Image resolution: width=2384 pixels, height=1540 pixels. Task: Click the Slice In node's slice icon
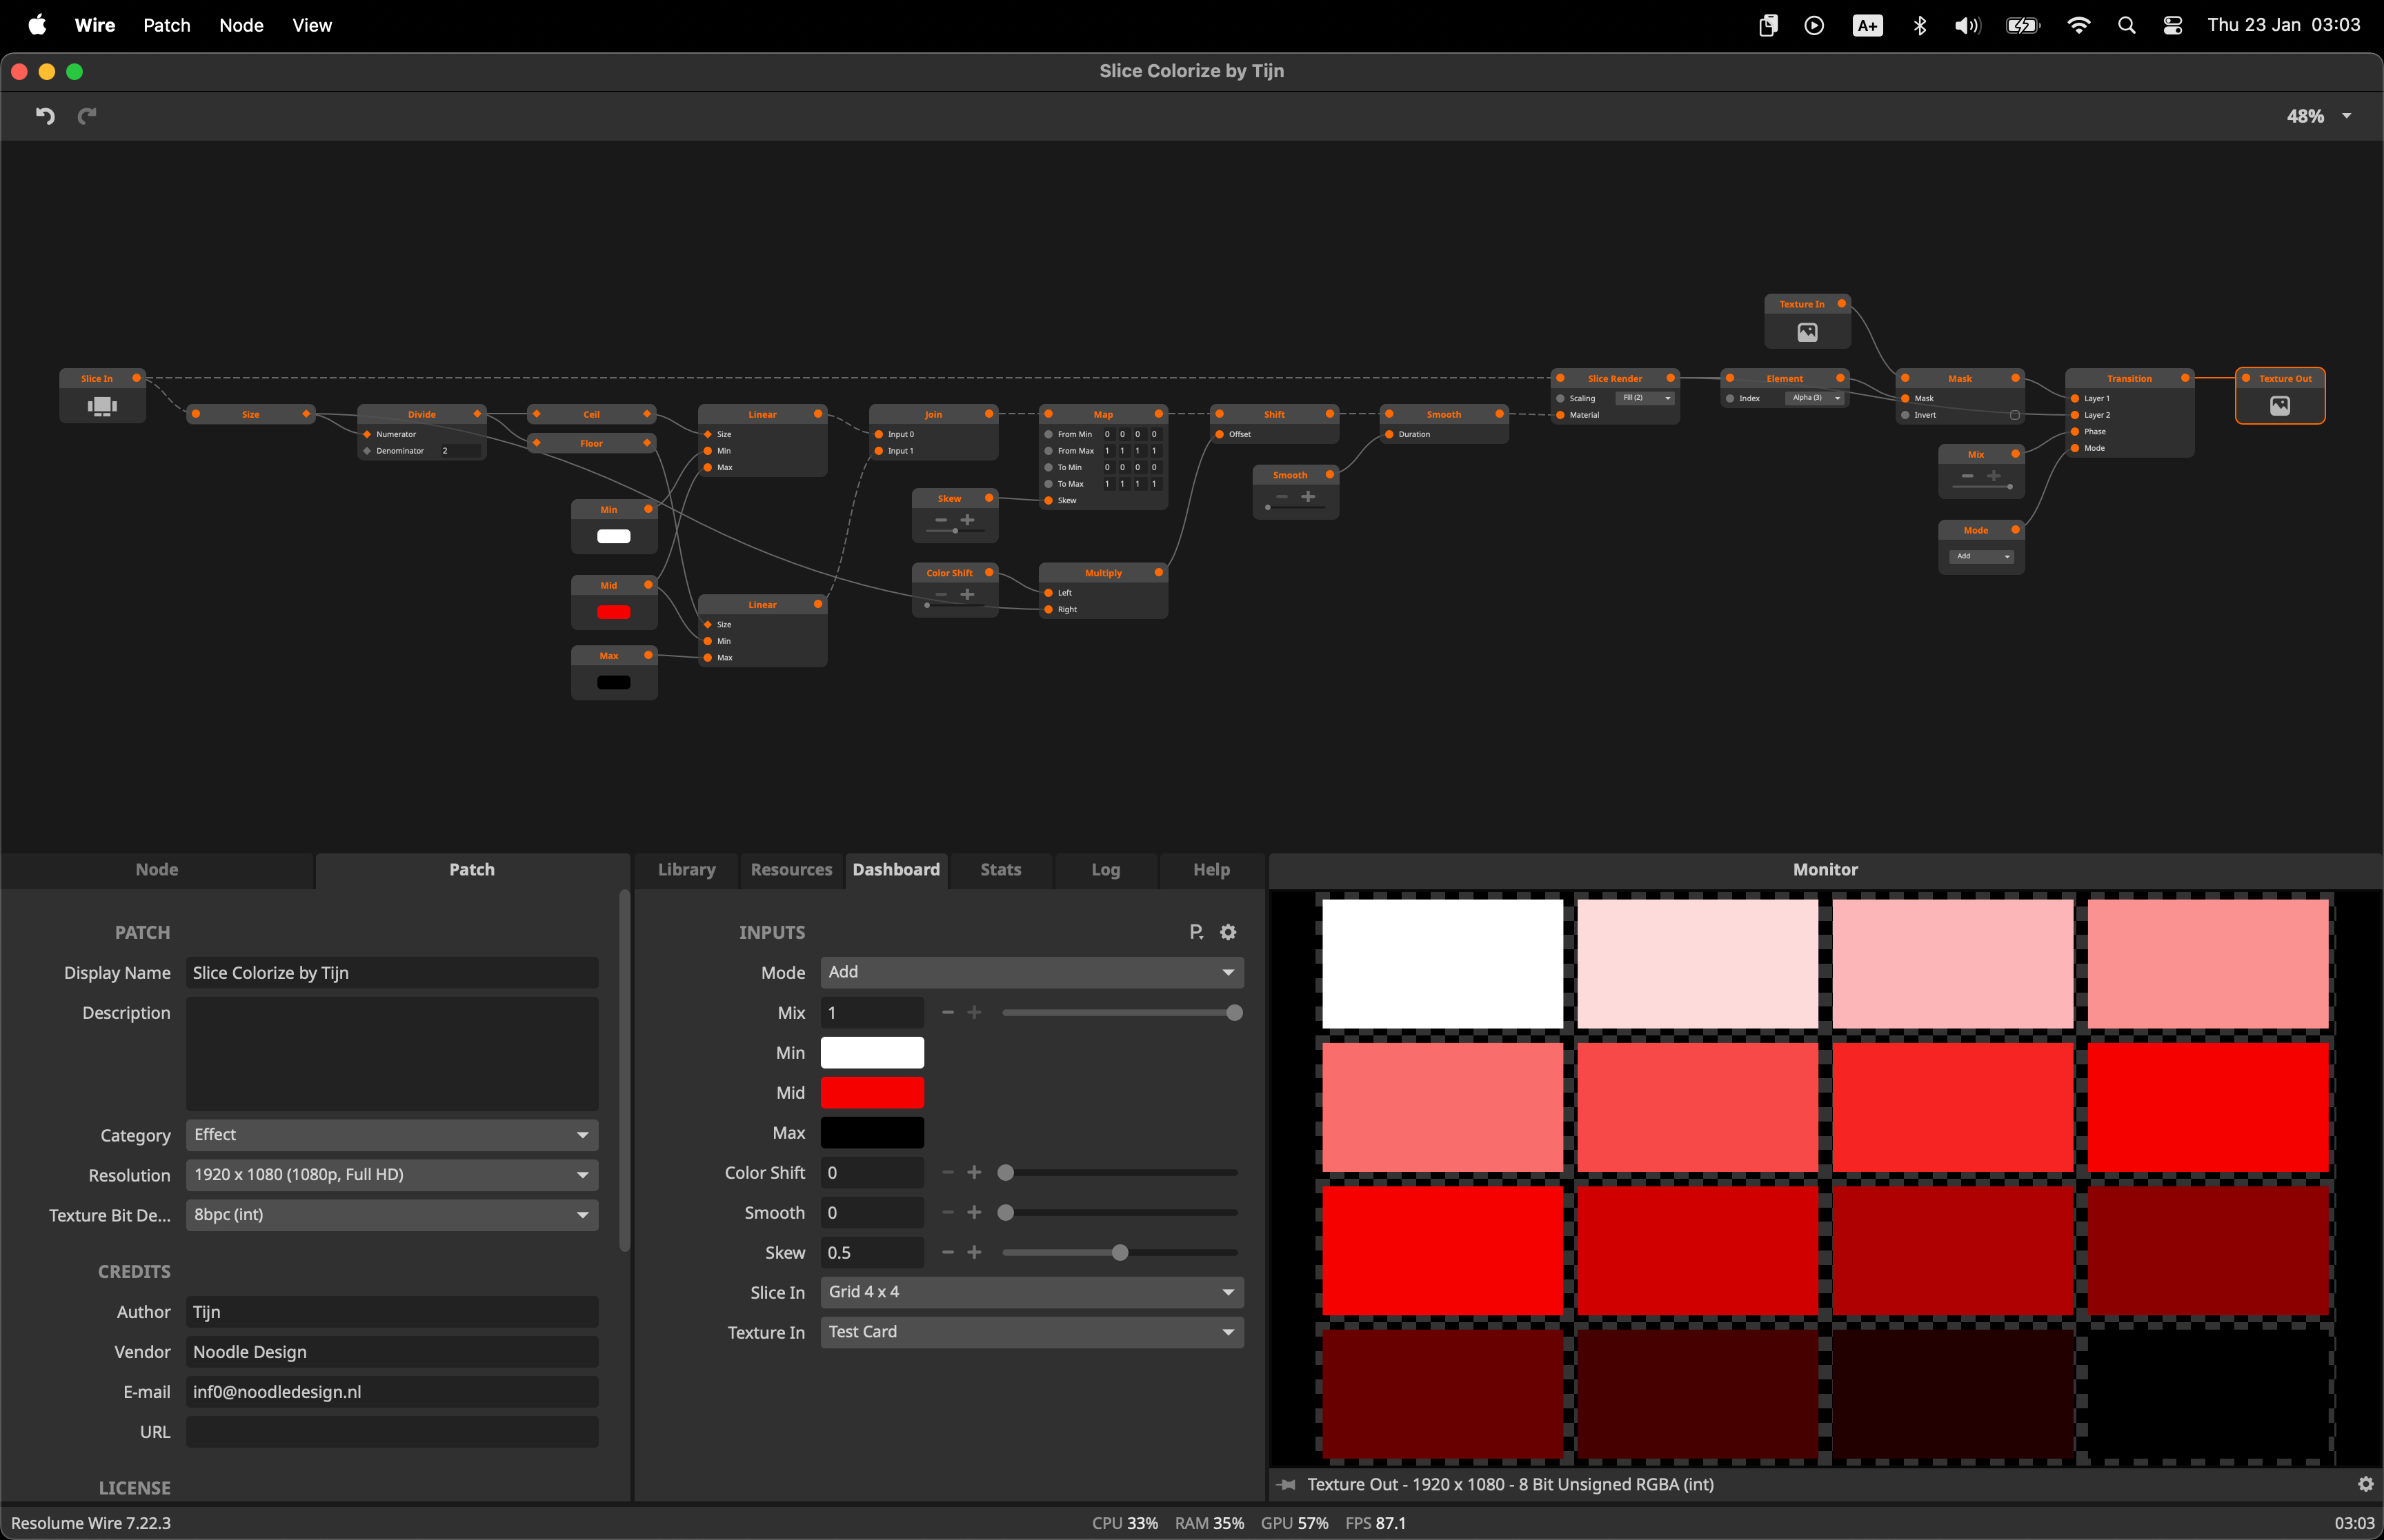click(102, 406)
